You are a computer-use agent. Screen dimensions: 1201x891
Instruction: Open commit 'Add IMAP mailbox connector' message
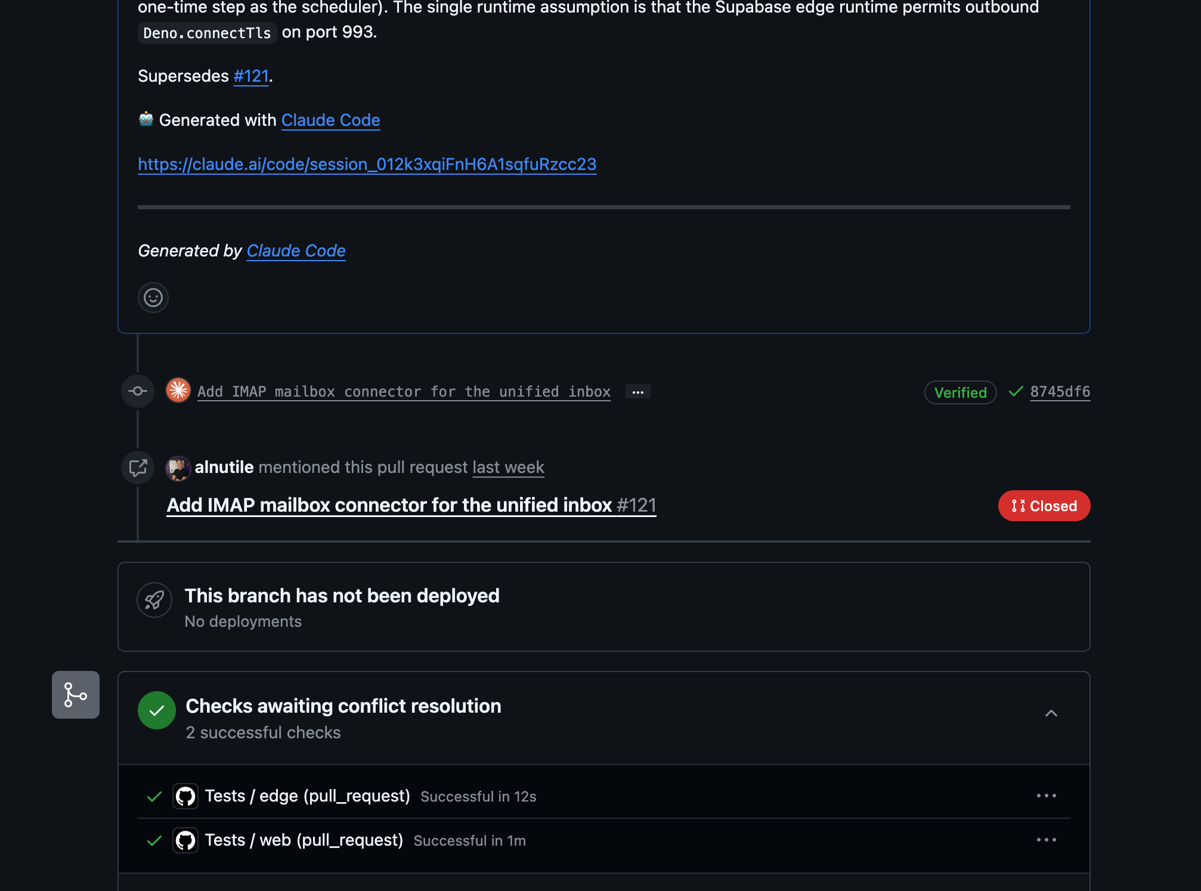404,391
